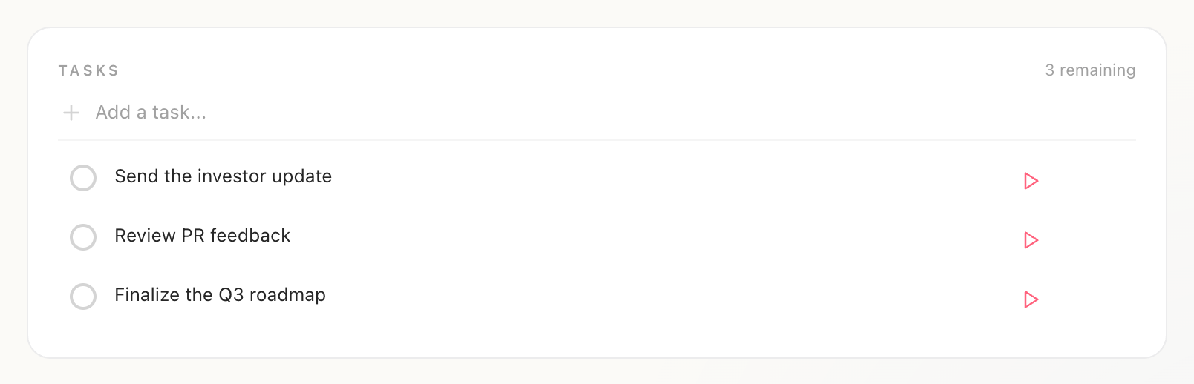The image size is (1194, 384).
Task: Tick the circle next to the investor update
Action: (83, 178)
